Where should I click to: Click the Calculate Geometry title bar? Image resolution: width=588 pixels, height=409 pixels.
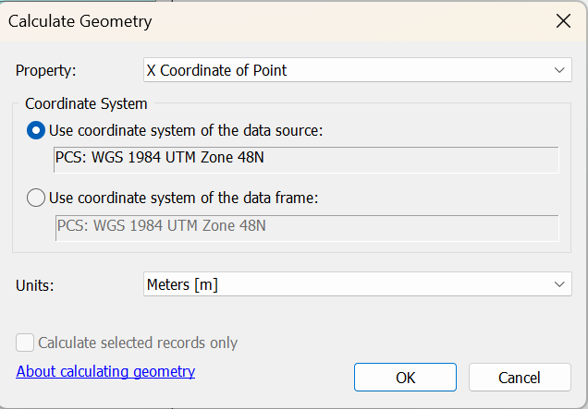coord(277,21)
